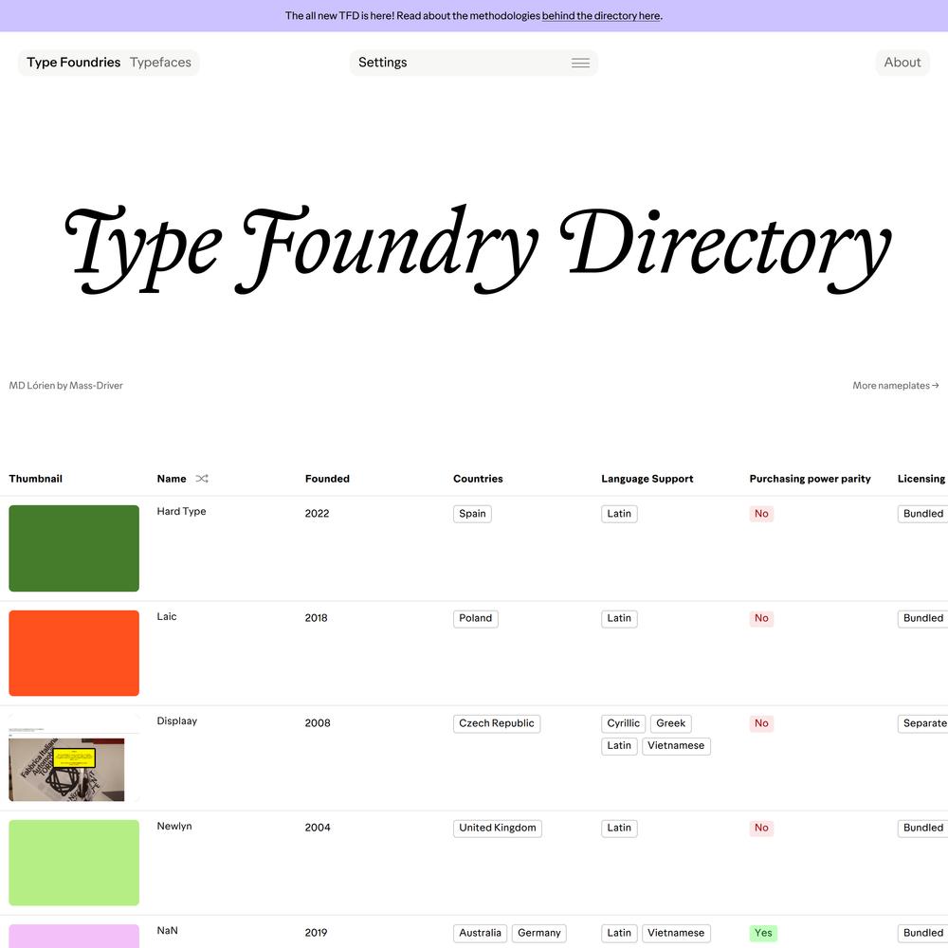948x948 pixels.
Task: Select the Displaay foundry name
Action: 177,720
